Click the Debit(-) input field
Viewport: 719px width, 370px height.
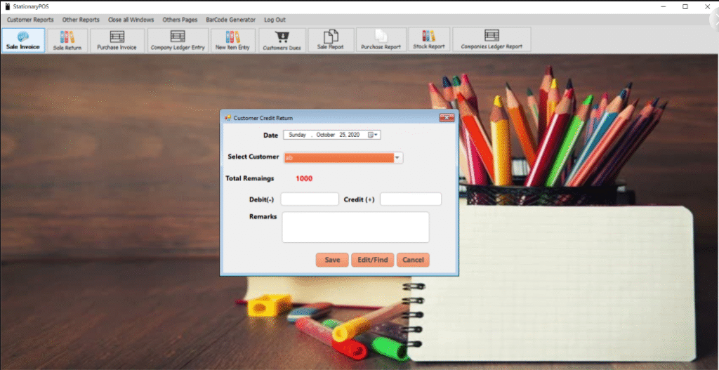[310, 199]
